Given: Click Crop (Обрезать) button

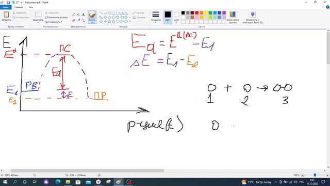Looking at the screenshot, I should [x=52, y=13].
